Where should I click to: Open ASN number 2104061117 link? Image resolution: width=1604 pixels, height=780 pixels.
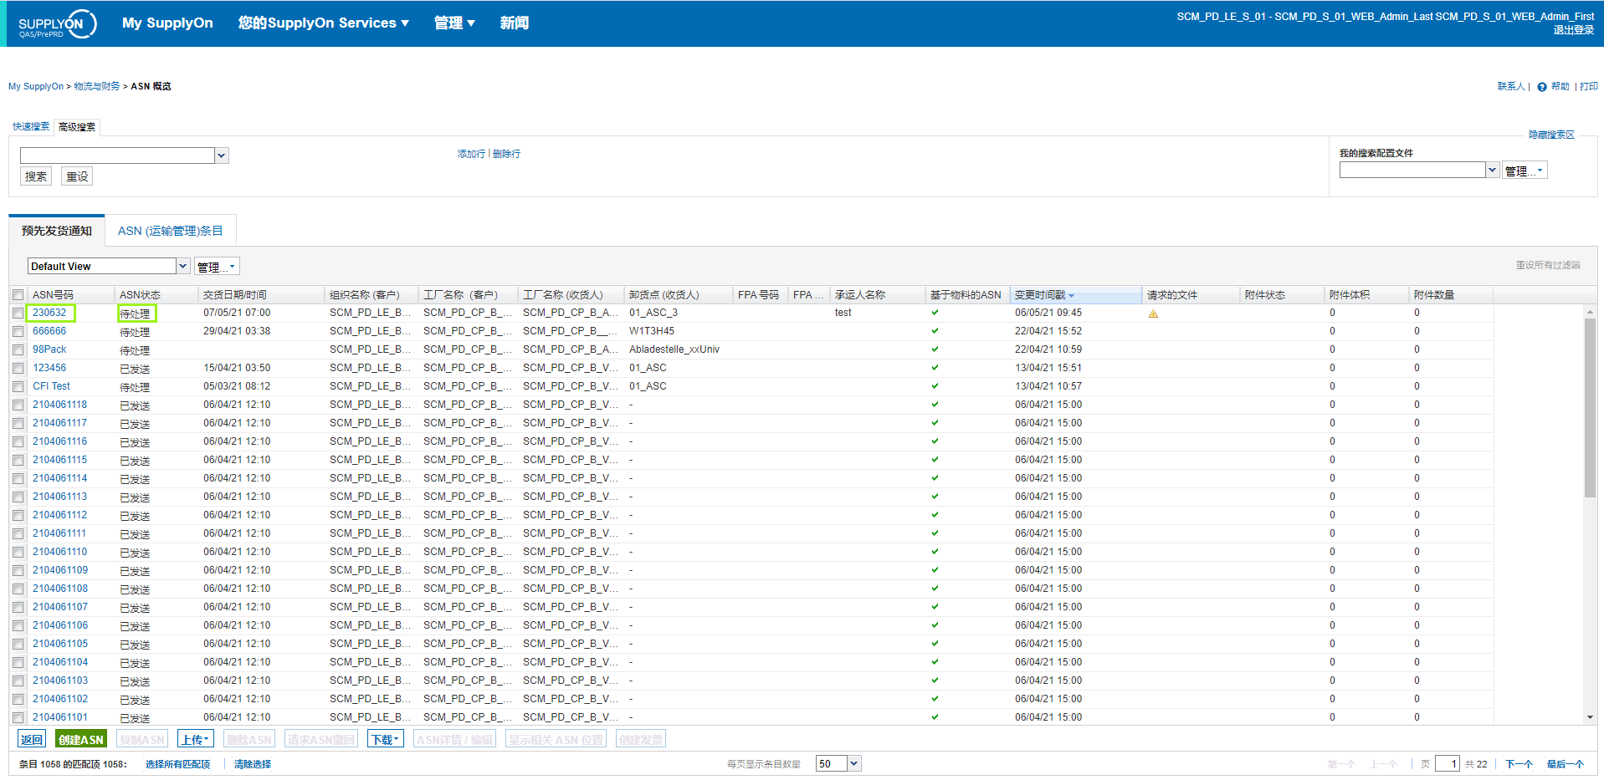(59, 423)
